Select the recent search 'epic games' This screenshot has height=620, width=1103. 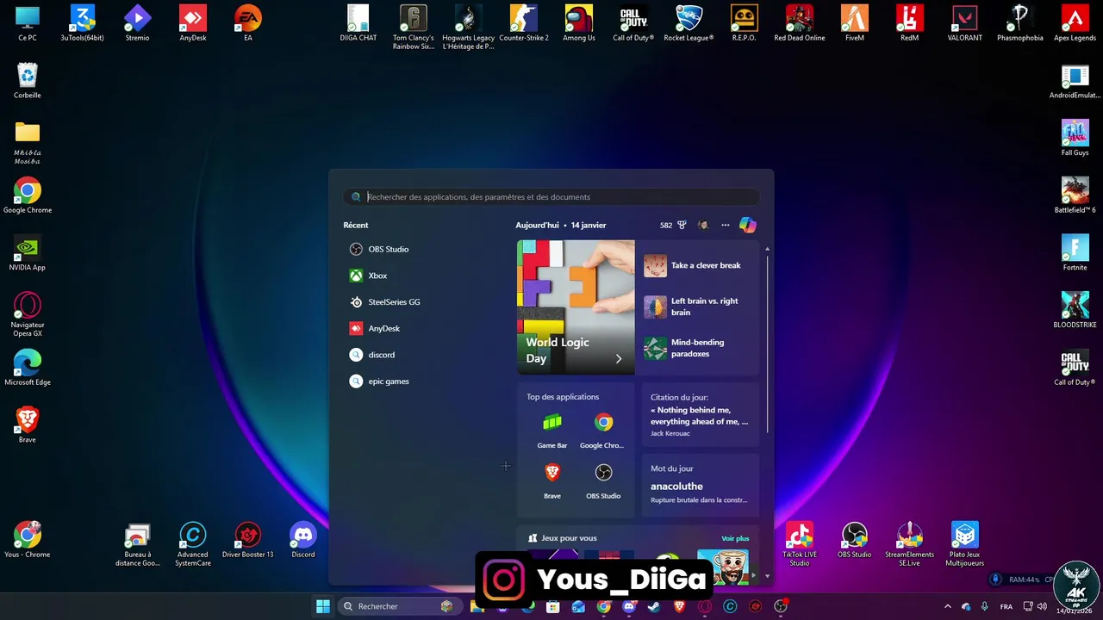coord(379,381)
